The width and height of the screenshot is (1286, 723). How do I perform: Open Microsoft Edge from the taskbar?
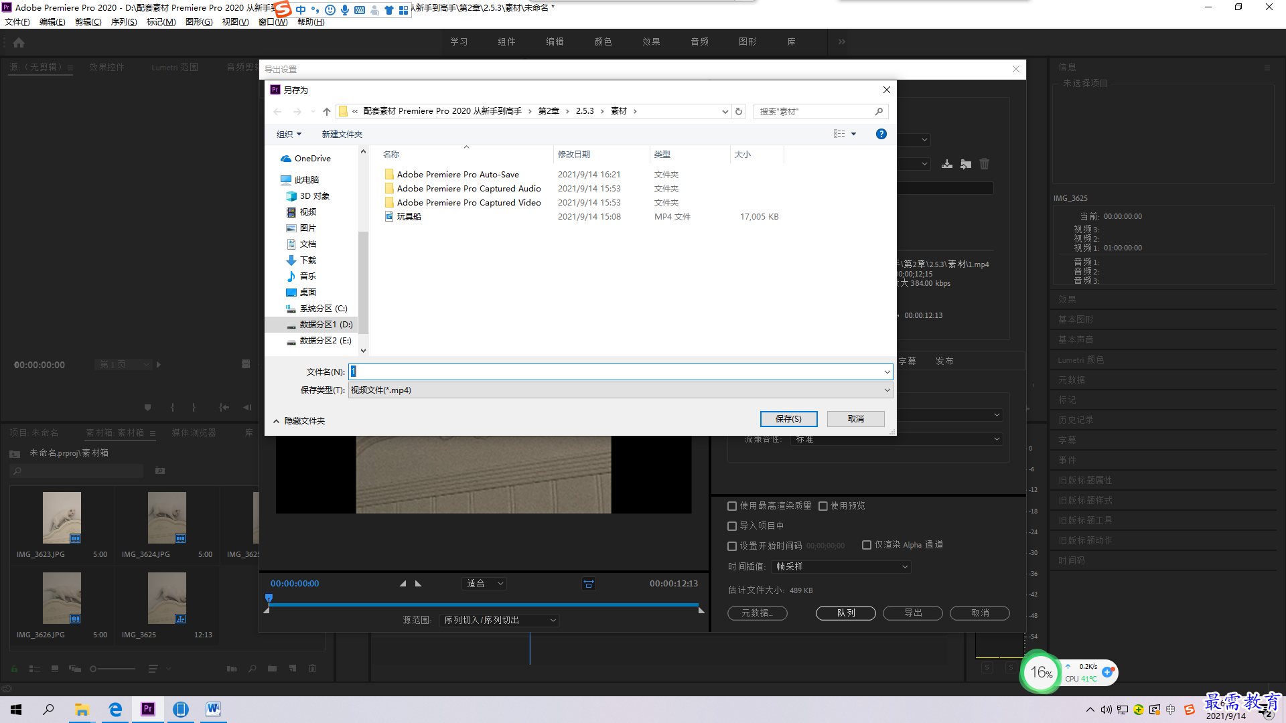[115, 710]
